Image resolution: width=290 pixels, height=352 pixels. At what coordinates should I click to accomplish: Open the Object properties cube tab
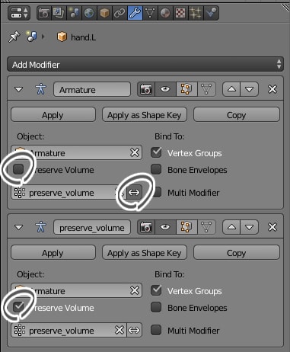(x=104, y=13)
